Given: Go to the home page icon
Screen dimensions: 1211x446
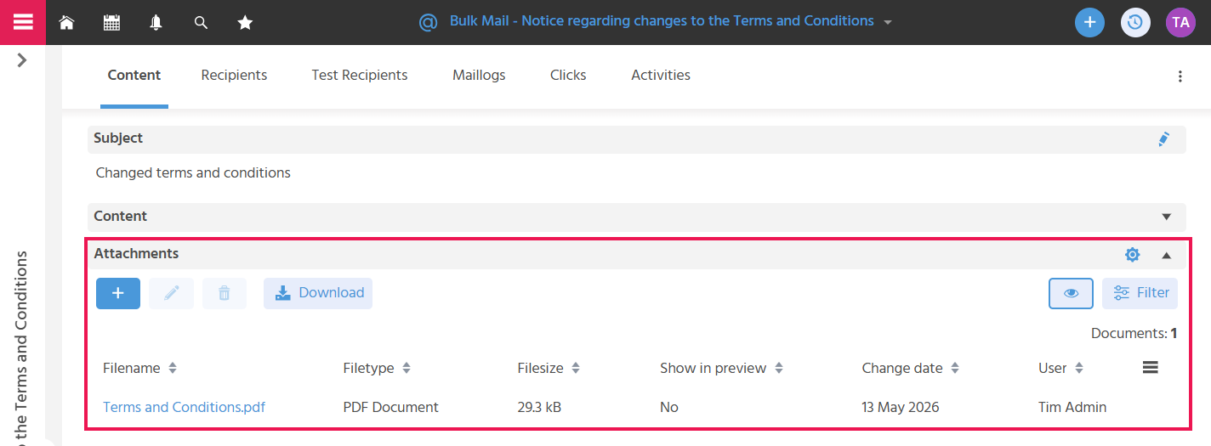Looking at the screenshot, I should tap(66, 23).
